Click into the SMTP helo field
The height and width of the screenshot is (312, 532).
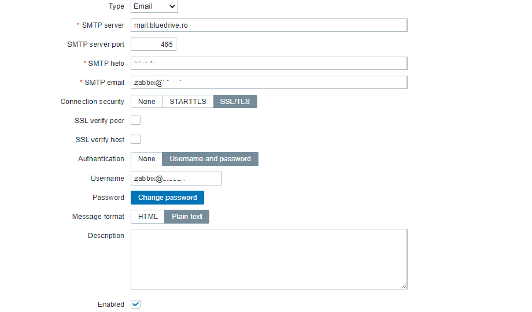(x=269, y=64)
